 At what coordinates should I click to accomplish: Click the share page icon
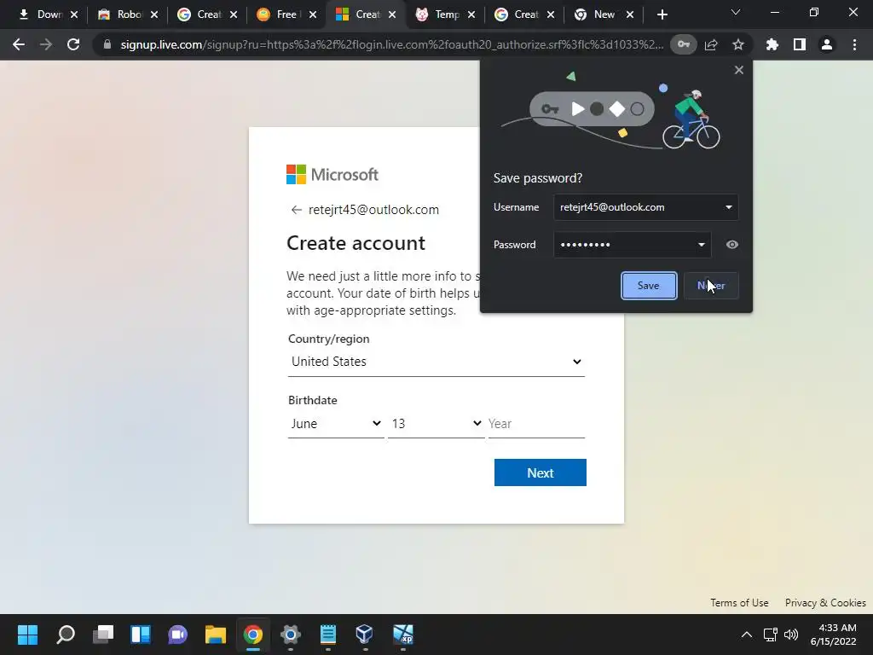(711, 44)
